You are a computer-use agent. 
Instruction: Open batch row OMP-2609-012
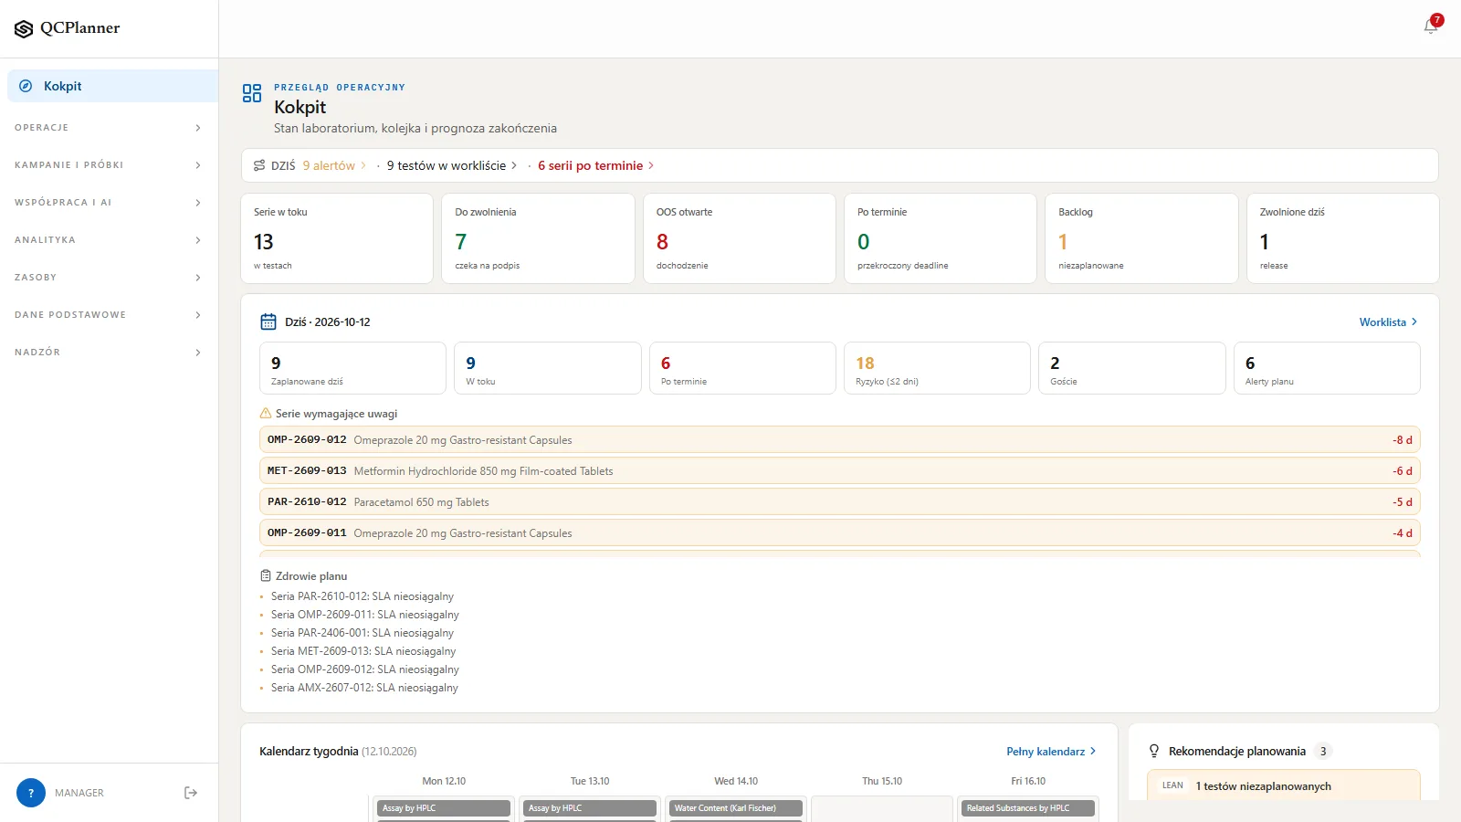point(840,439)
